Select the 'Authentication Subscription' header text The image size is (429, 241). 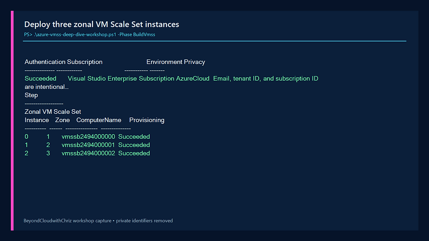(x=63, y=62)
